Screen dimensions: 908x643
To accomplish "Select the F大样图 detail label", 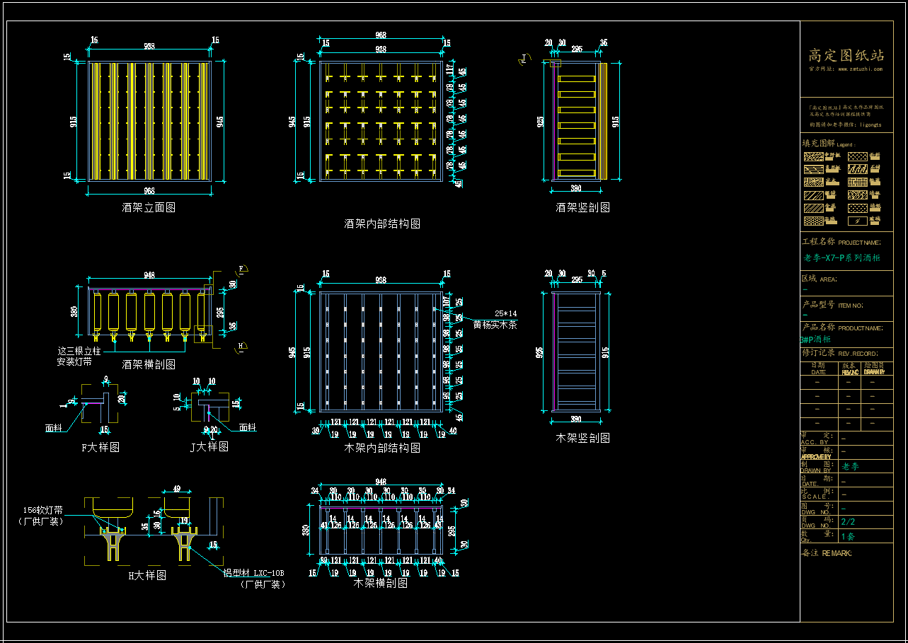I will click(100, 447).
